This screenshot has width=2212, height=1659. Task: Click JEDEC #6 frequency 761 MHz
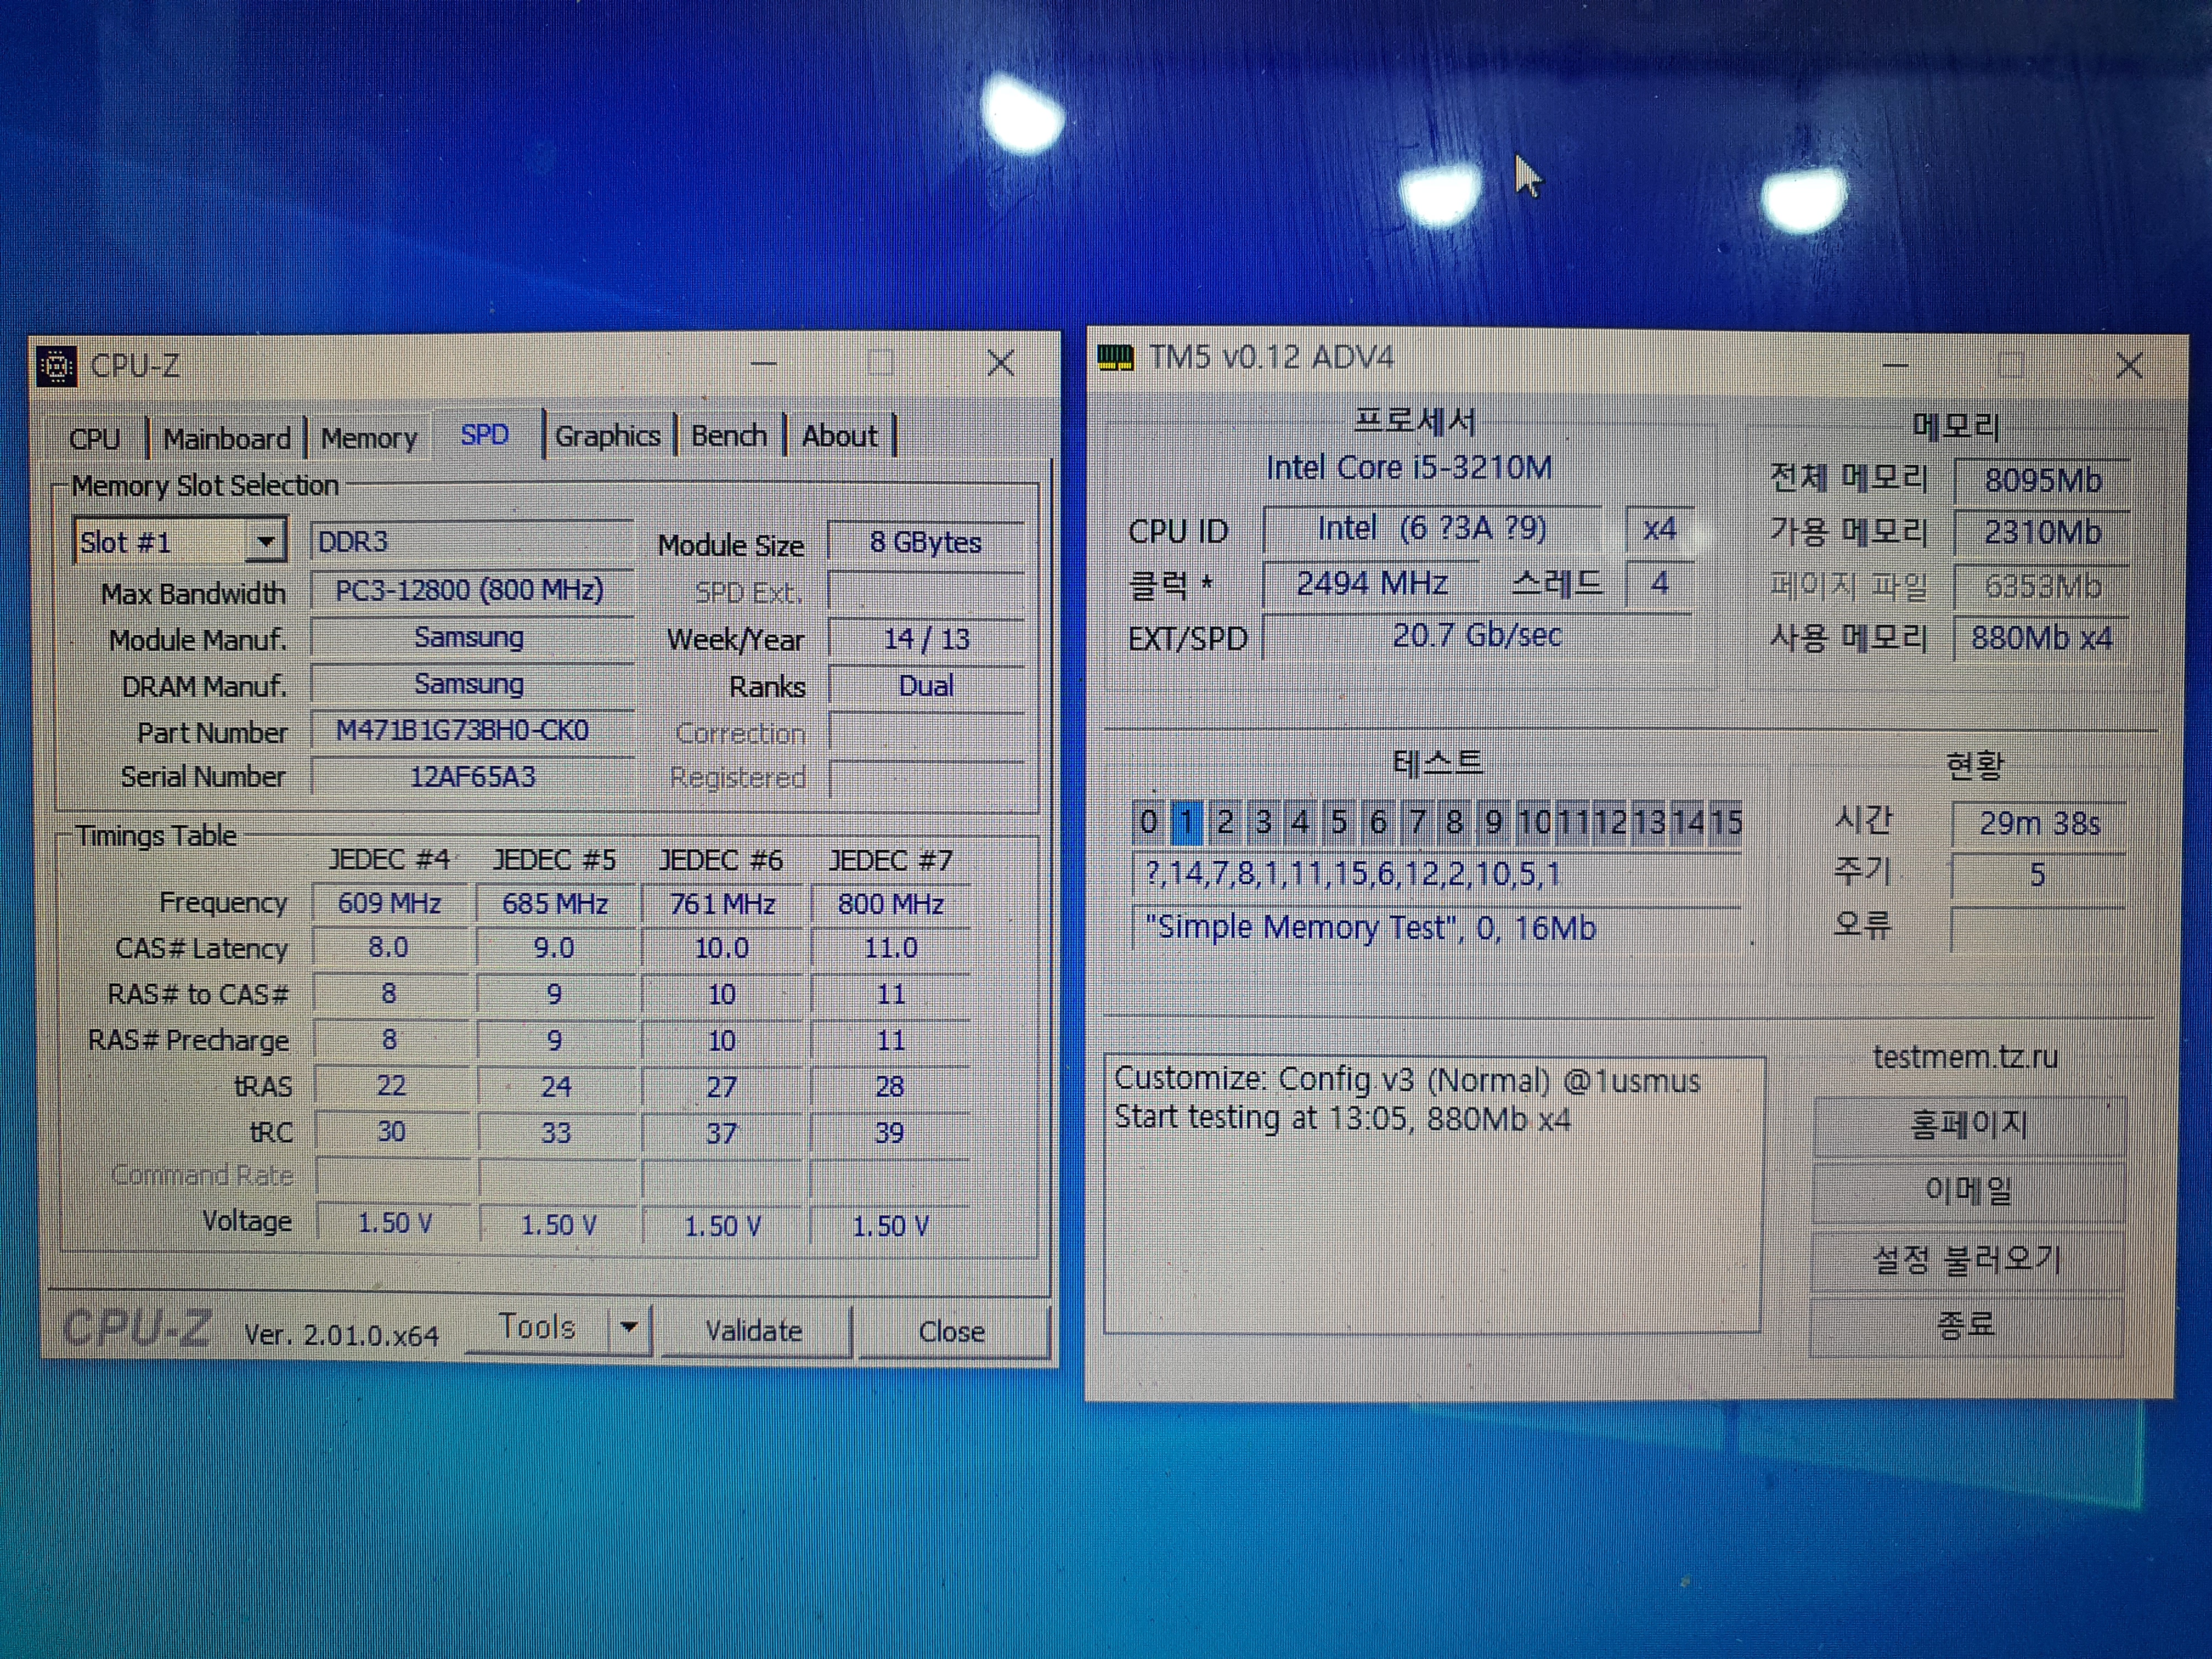722,904
